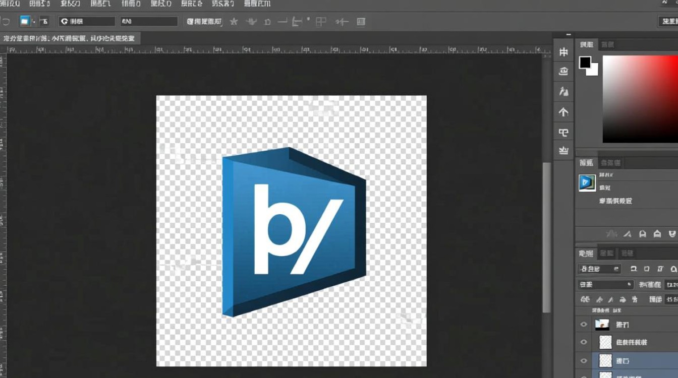This screenshot has height=378, width=678.
Task: Open the layer kind filter dropdown
Action: point(599,269)
